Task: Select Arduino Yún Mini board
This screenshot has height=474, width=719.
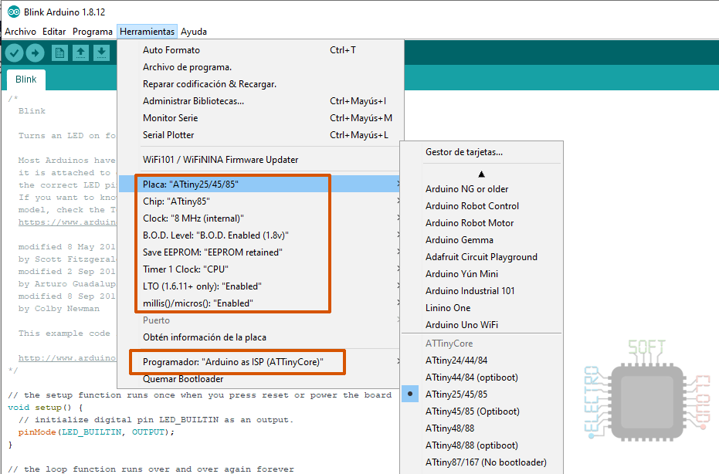Action: (x=482, y=274)
